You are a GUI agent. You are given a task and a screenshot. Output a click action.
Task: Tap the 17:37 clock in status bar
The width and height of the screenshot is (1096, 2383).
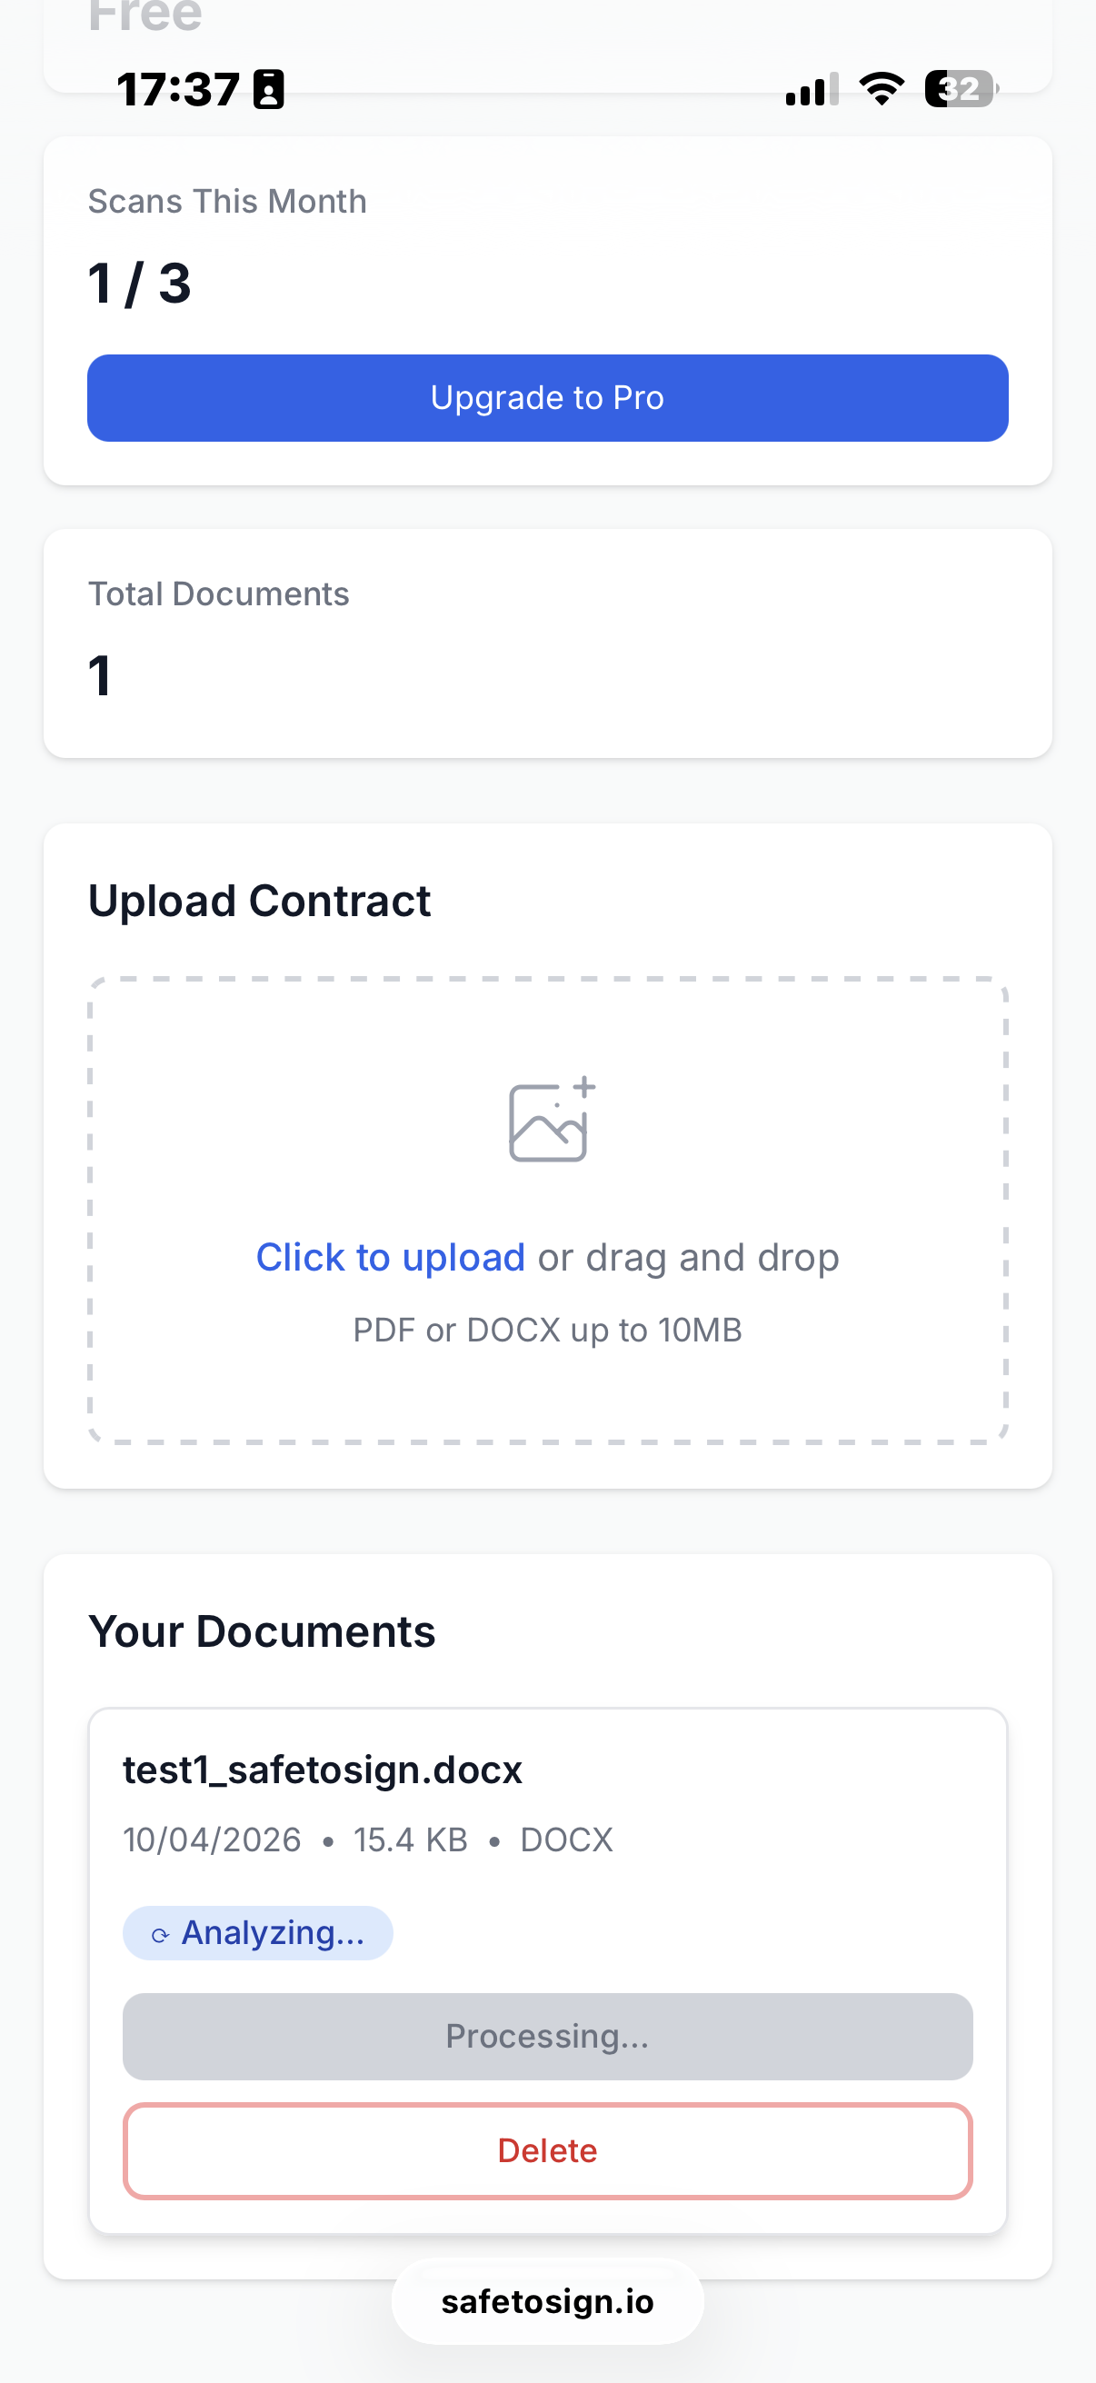coord(178,90)
